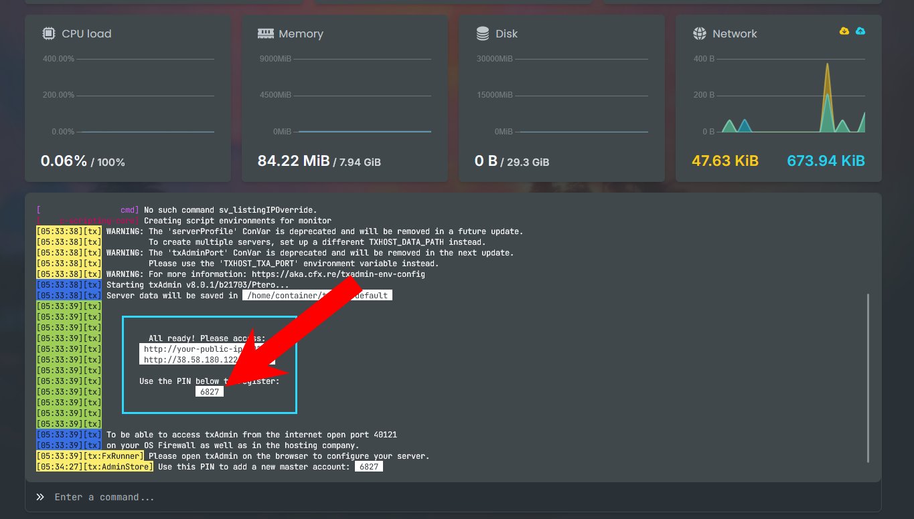The image size is (914, 519).
Task: Click the 'CPU load' card title
Action: [x=86, y=33]
